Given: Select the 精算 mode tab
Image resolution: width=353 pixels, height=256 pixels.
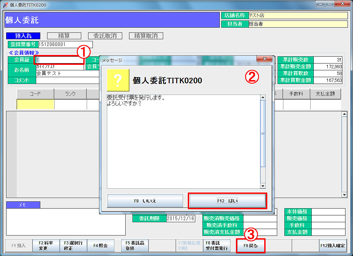Looking at the screenshot, I should coord(64,36).
